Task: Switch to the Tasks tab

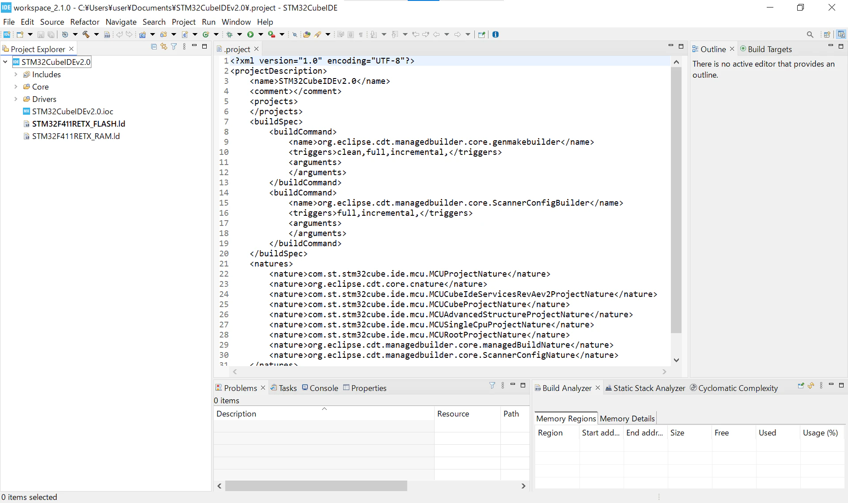Action: coord(284,388)
